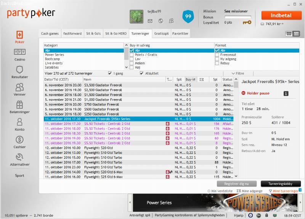This screenshot has width=305, height=219.
Task: Open the Sport section
Action: [x=19, y=176]
